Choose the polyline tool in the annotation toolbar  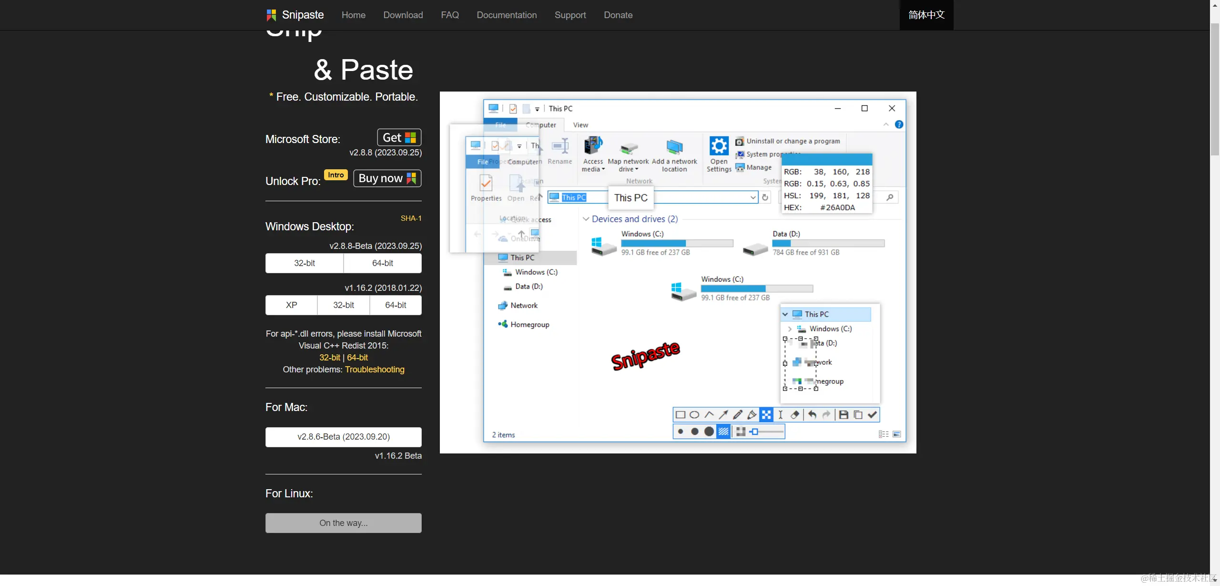pyautogui.click(x=709, y=415)
